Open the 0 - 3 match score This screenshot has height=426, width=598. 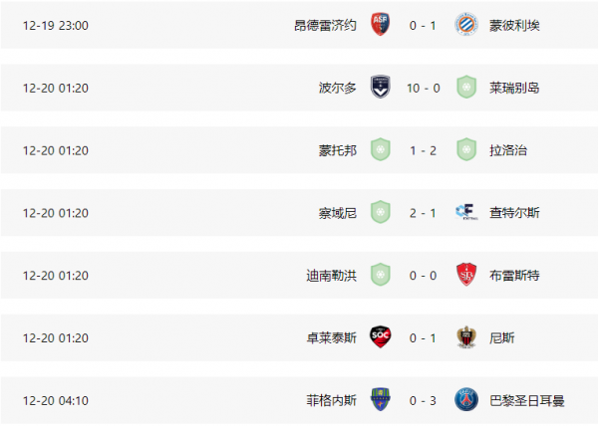(422, 400)
